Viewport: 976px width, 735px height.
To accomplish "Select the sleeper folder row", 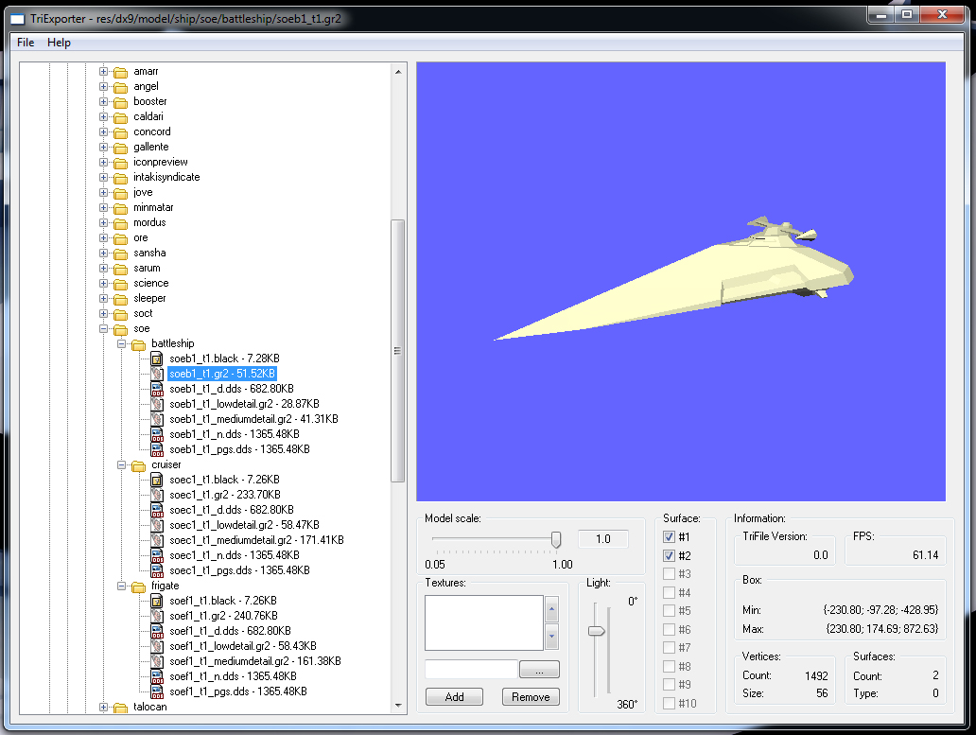I will 149,299.
